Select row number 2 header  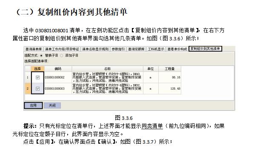tap(28, 88)
